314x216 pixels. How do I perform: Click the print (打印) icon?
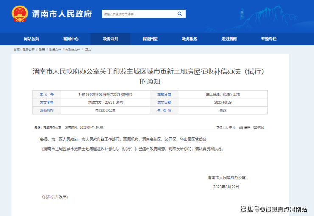click(x=255, y=127)
